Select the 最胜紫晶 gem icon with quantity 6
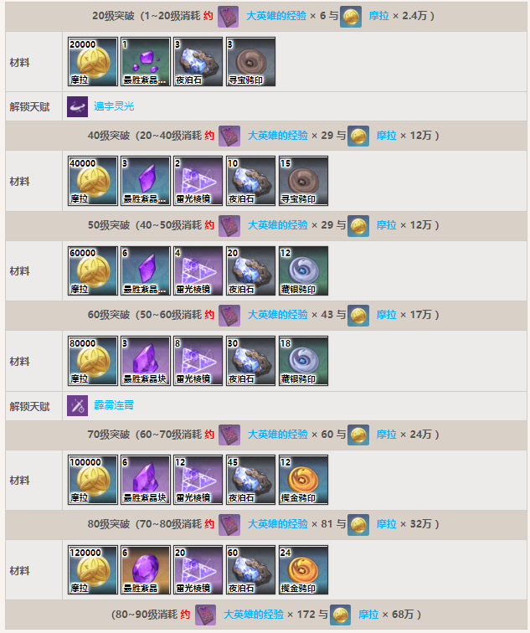530x633 pixels. [x=146, y=569]
